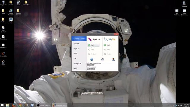Select the VMware Workstation shortcut
Image resolution: width=190 pixels, height=107 pixels.
point(11,12)
